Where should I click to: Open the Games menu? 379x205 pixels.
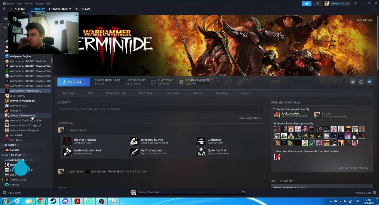click(39, 3)
